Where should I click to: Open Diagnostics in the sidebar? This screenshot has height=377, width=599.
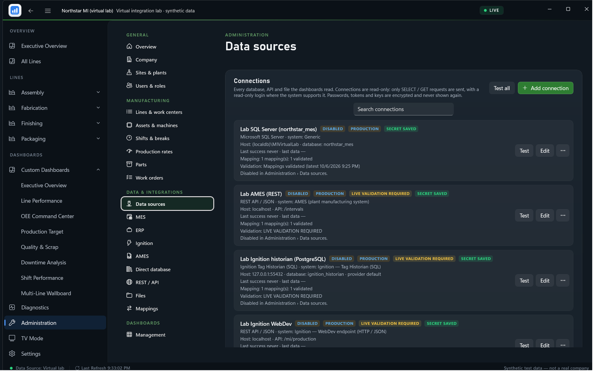click(55, 308)
